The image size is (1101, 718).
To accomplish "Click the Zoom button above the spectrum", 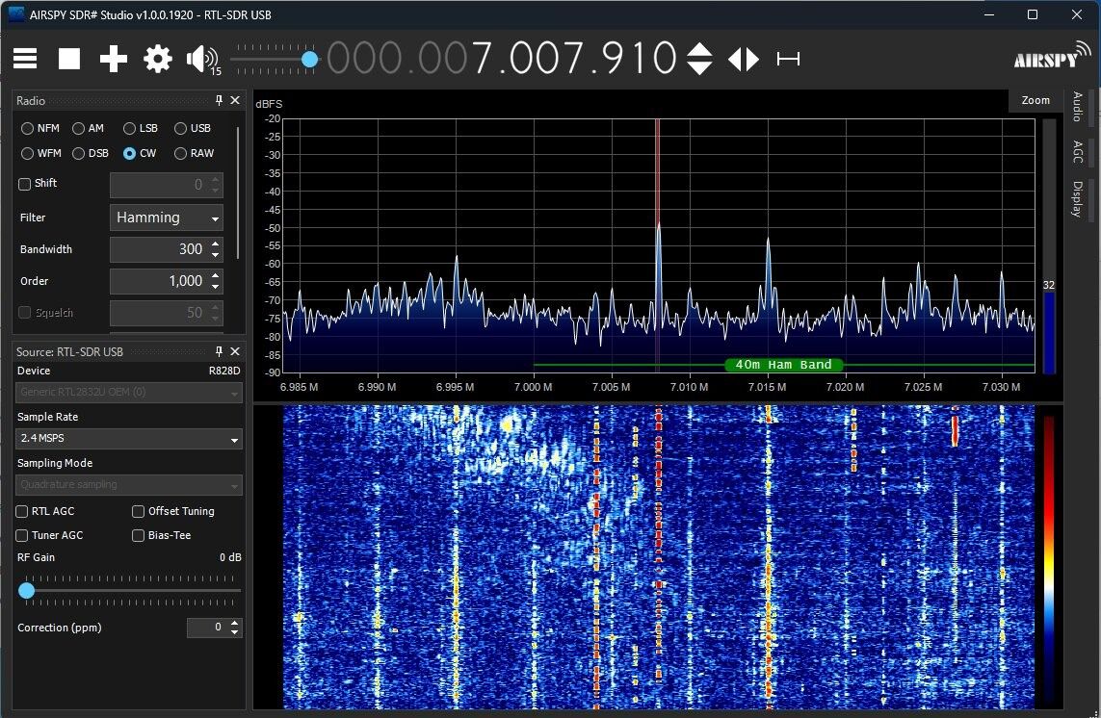I will coord(1035,99).
